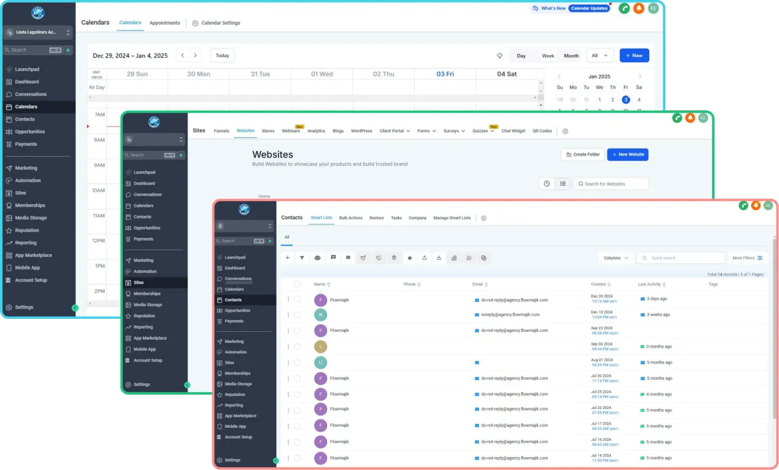
Task: Select Day view in Calendars
Action: pyautogui.click(x=521, y=56)
